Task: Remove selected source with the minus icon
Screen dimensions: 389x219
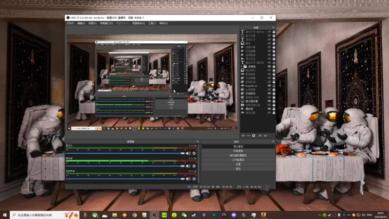Action: click(248, 136)
